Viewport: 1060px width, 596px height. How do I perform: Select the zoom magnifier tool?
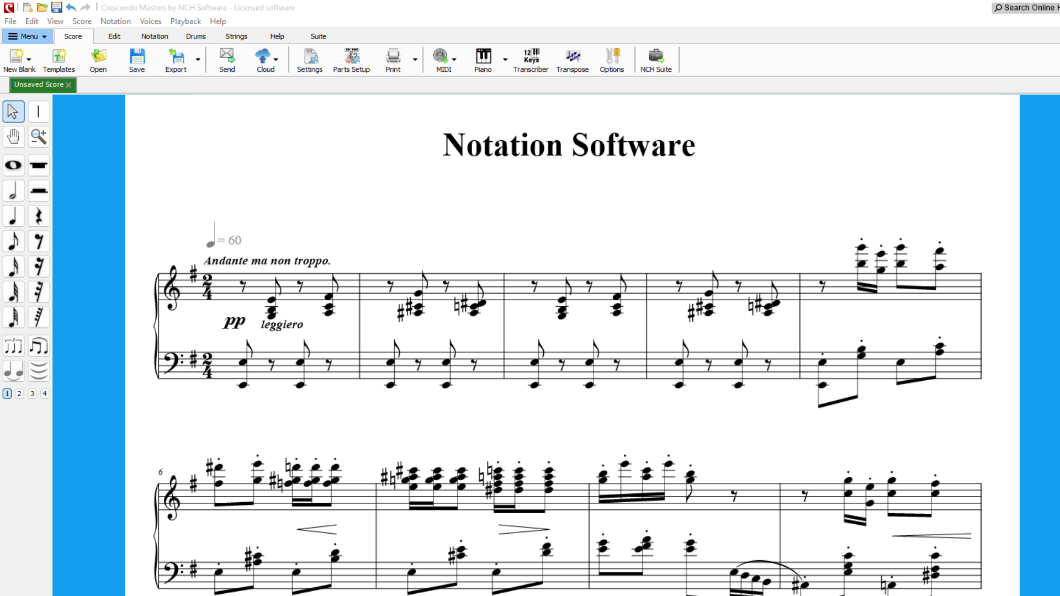39,136
